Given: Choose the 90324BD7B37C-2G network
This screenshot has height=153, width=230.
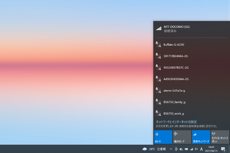Looking at the screenshot, I should pos(191,67).
